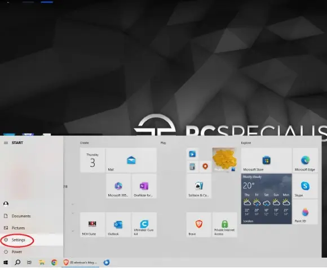Open the Movies & TV small tile
327x270 pixels.
[x=192, y=154]
